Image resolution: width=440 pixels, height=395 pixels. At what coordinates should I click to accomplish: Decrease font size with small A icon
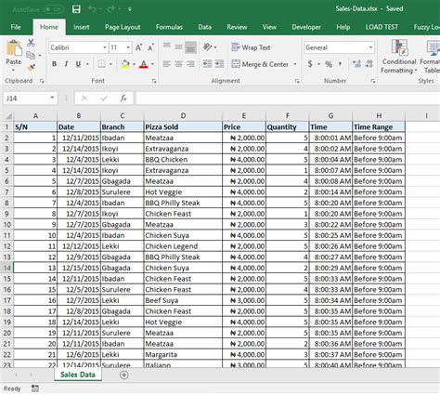tap(150, 47)
